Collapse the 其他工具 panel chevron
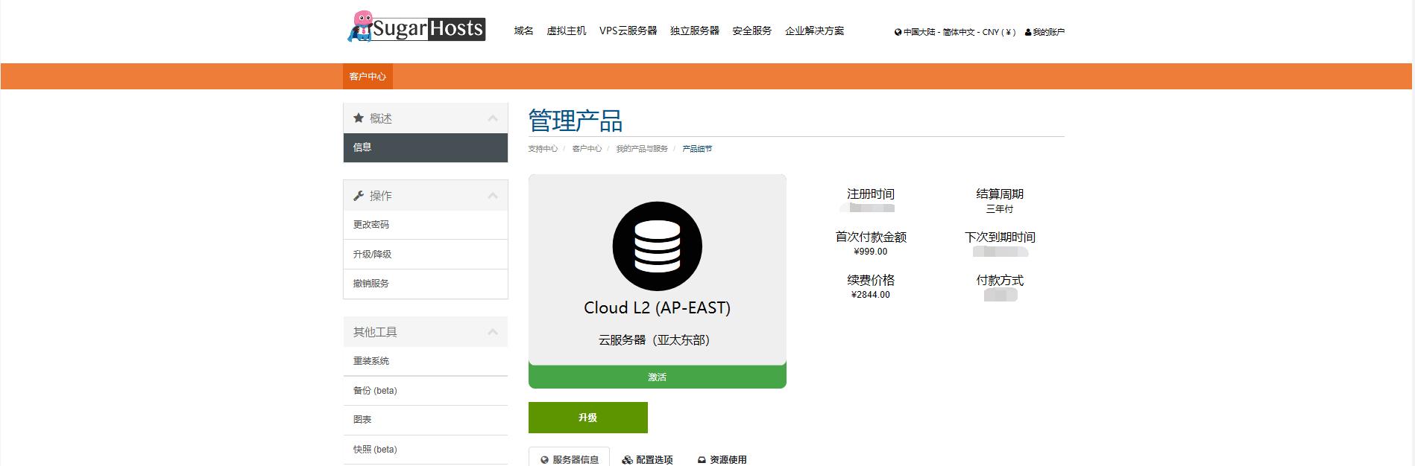1415x466 pixels. pos(493,332)
